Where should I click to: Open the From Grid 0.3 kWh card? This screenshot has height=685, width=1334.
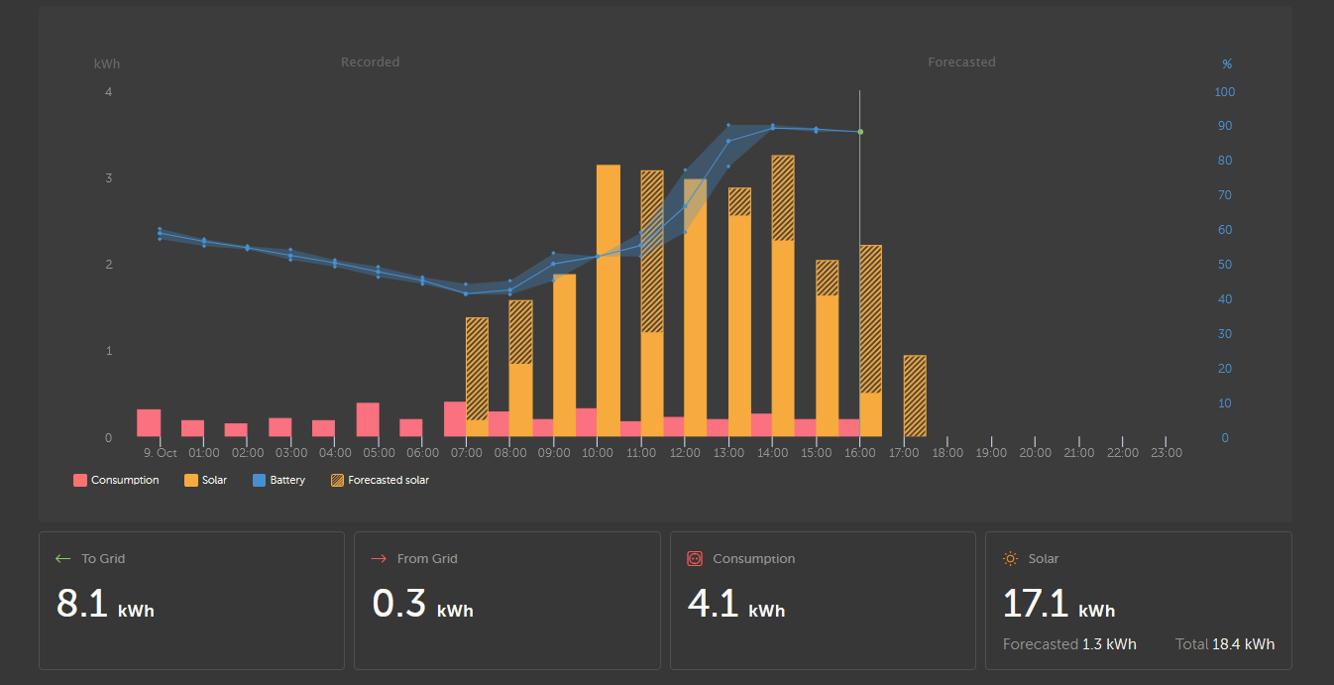506,601
